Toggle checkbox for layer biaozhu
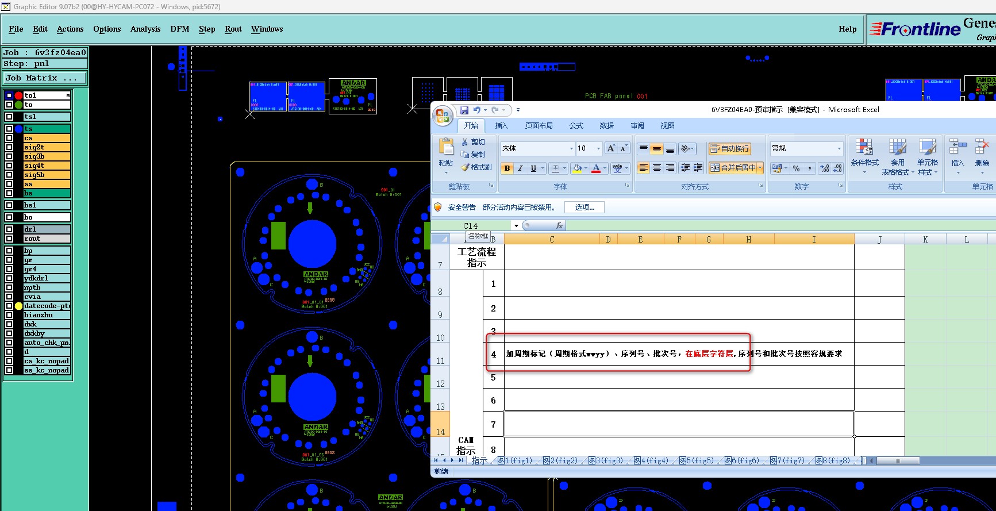The height and width of the screenshot is (511, 996). tap(9, 315)
